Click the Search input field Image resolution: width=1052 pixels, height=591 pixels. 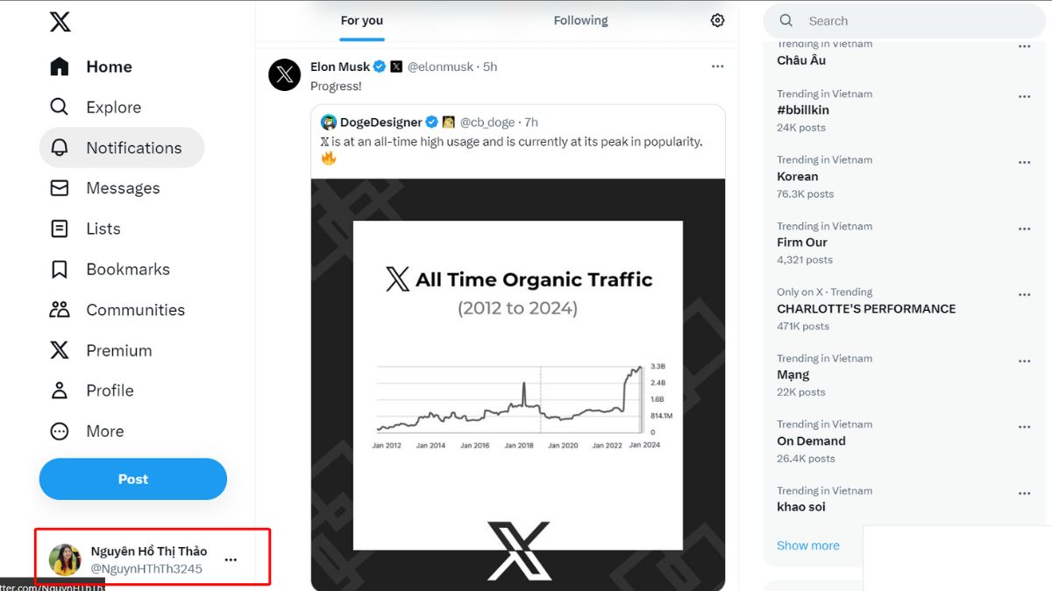coord(912,21)
